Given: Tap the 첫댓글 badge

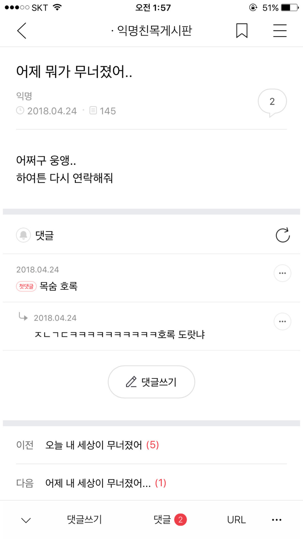Looking at the screenshot, I should click(26, 286).
